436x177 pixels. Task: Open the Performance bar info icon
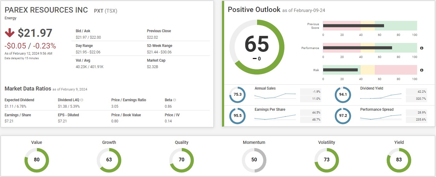click(422, 48)
